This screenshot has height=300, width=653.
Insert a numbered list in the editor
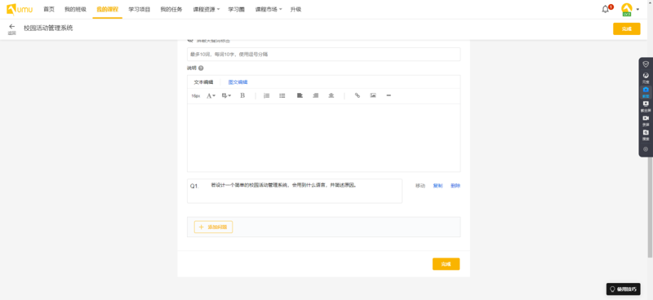267,95
